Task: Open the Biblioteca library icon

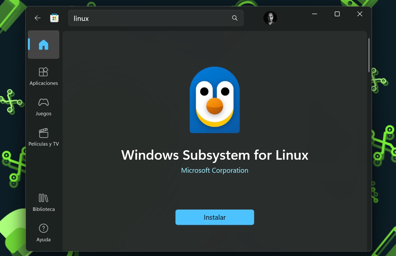Action: 44,198
